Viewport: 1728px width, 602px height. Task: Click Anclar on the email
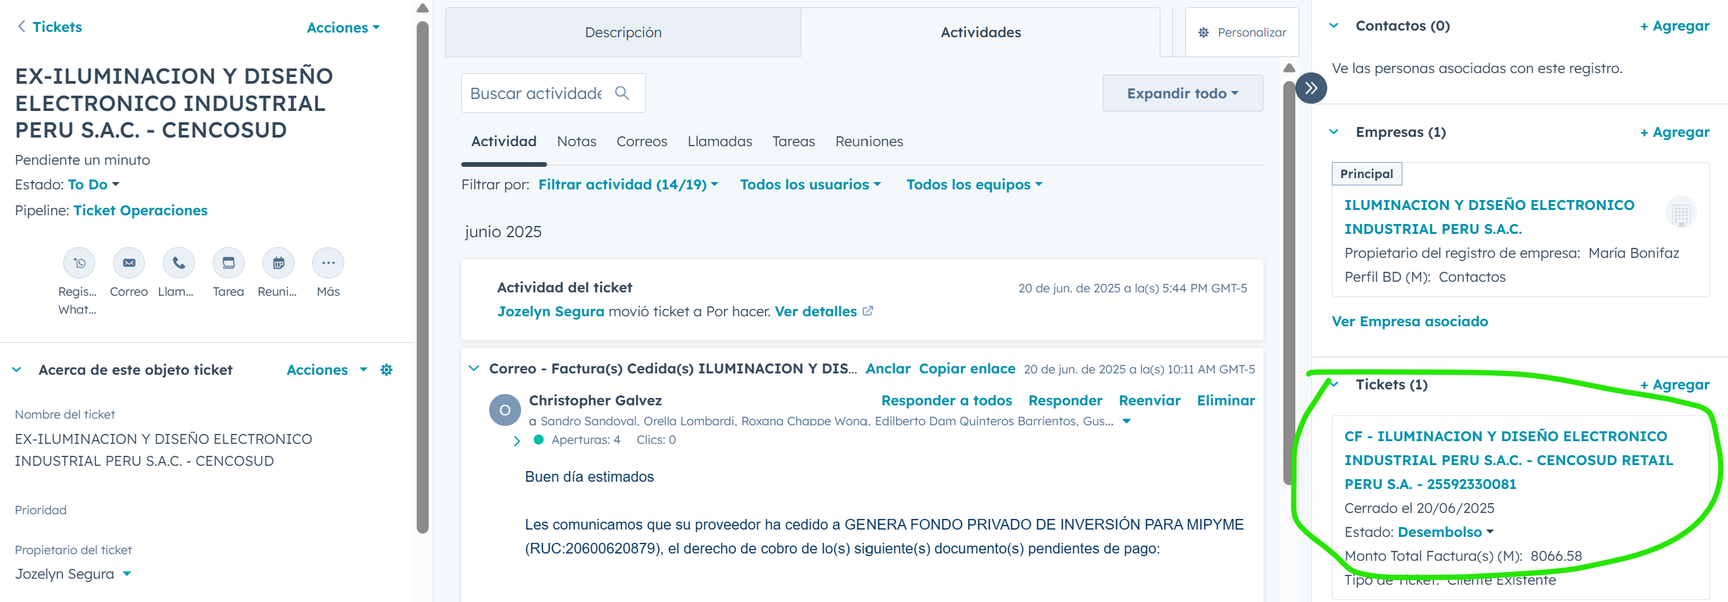[x=887, y=369]
